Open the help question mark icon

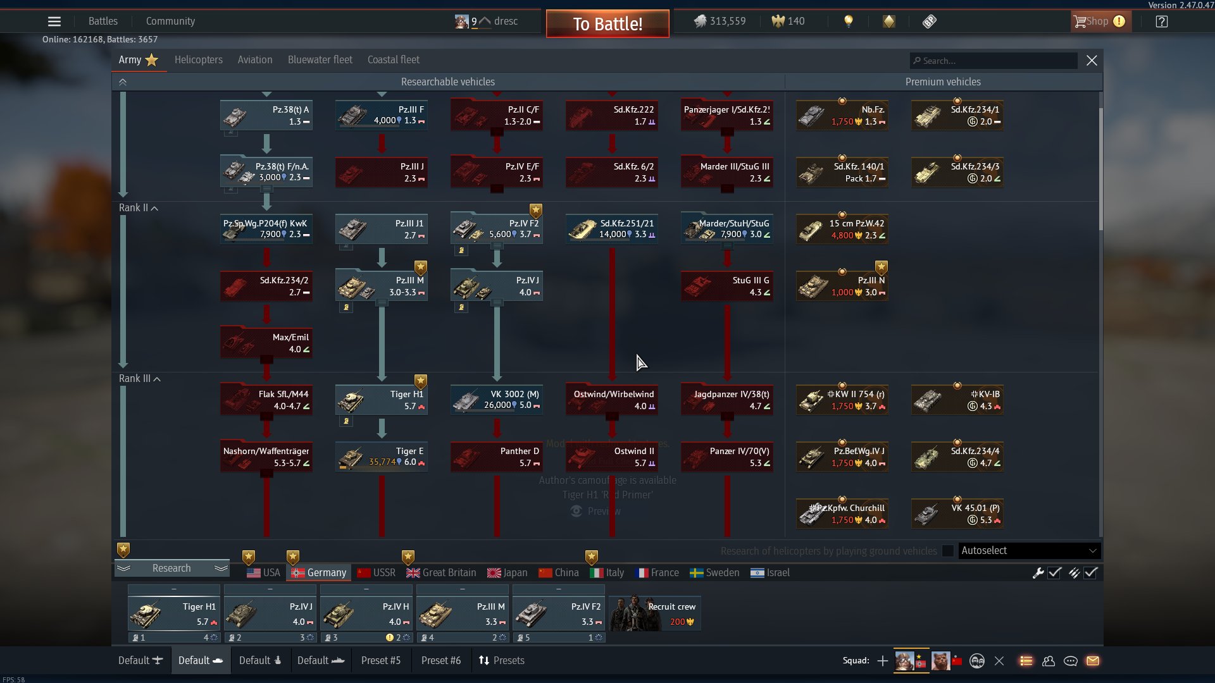point(1162,21)
